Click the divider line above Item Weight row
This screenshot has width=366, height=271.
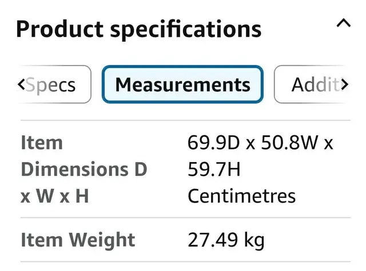click(x=185, y=218)
